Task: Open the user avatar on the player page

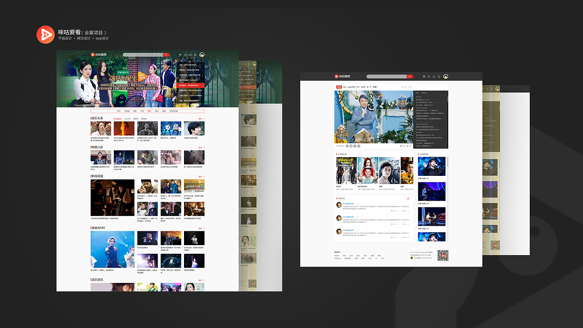Action: pos(446,77)
